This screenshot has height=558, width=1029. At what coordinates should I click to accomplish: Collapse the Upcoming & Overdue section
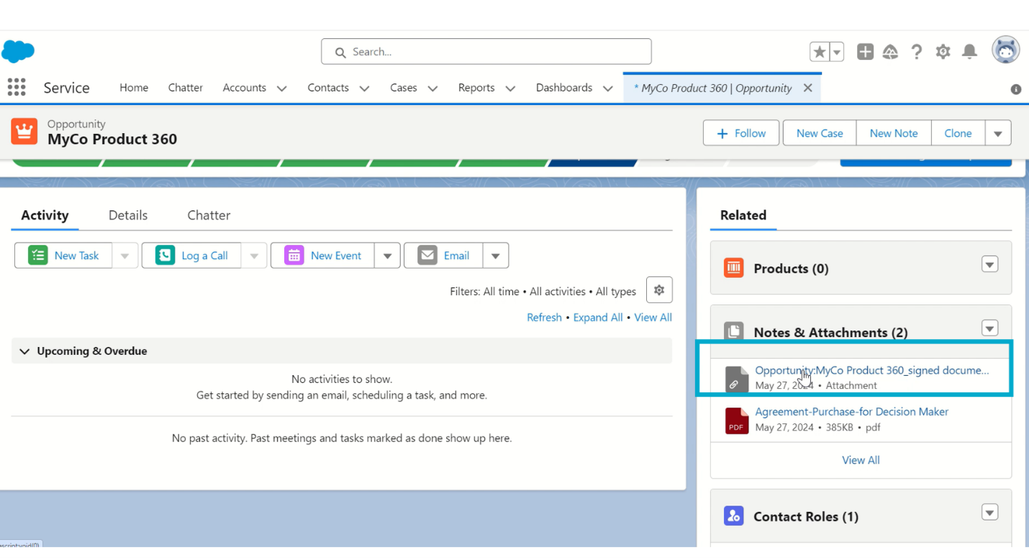click(x=24, y=351)
